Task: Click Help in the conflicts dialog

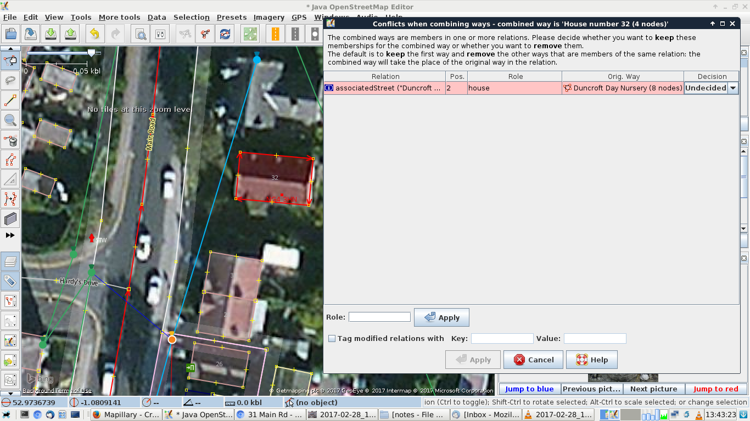Action: pyautogui.click(x=591, y=360)
